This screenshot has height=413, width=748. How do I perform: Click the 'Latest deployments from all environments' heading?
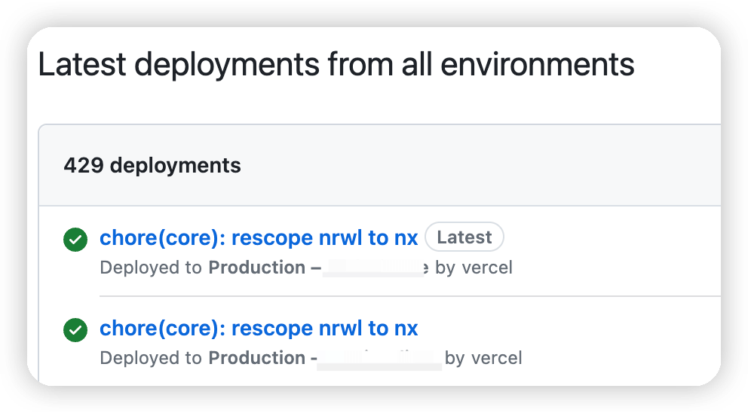(x=336, y=64)
